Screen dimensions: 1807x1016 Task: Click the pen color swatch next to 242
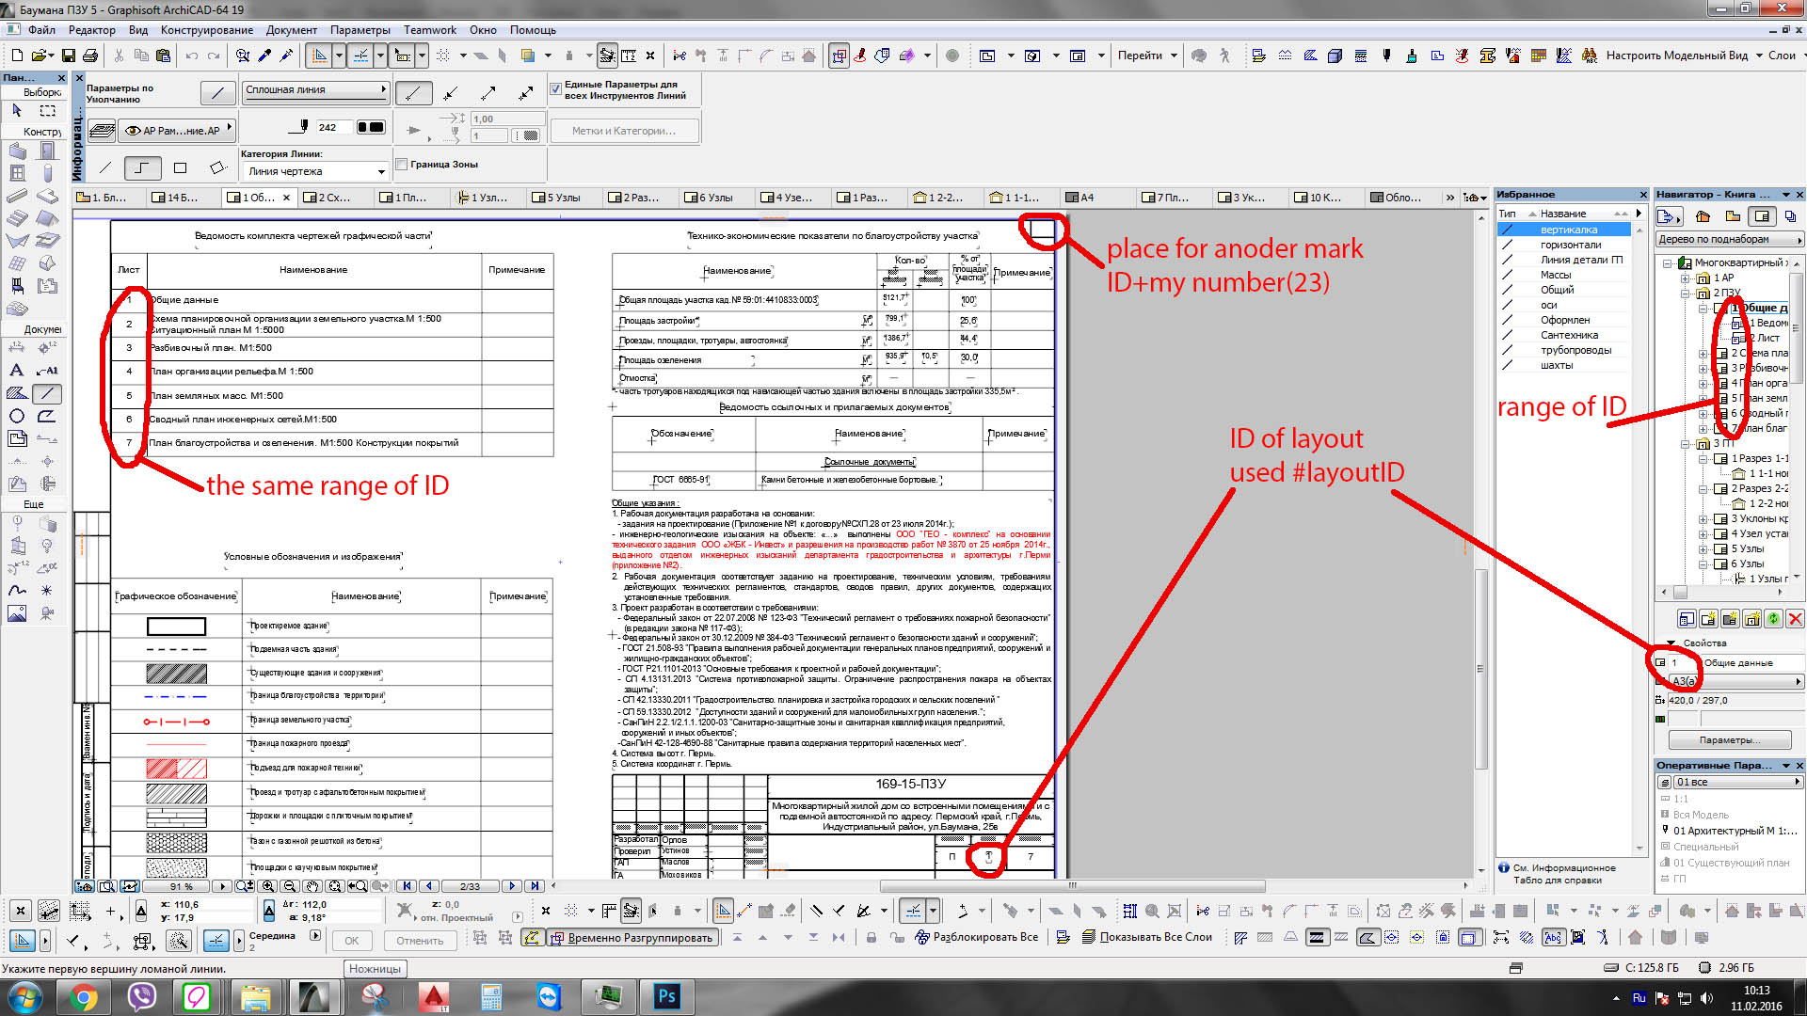371,127
